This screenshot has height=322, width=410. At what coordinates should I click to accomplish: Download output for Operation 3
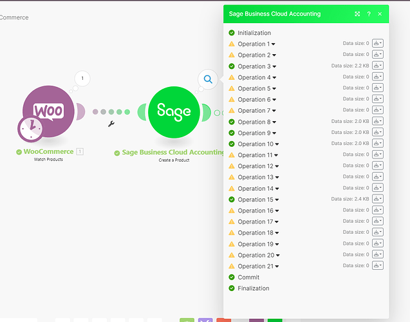point(378,66)
